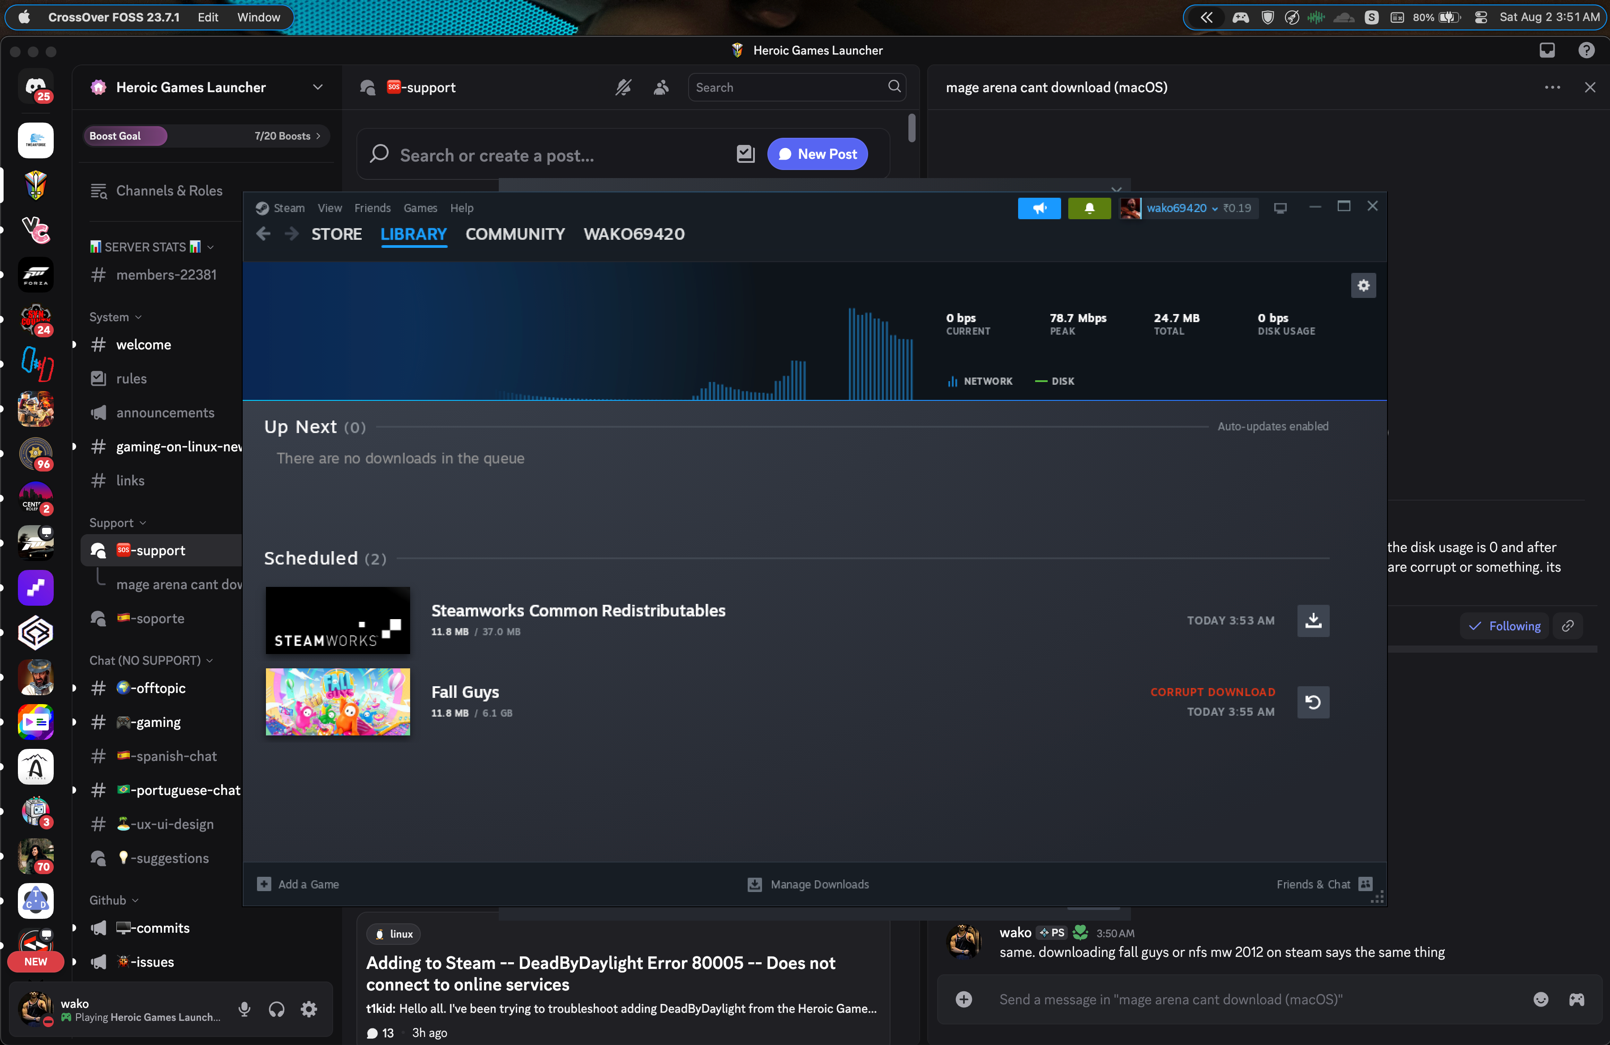The height and width of the screenshot is (1045, 1610).
Task: Open the Heroic Games Launcher server dropdown
Action: (x=317, y=87)
